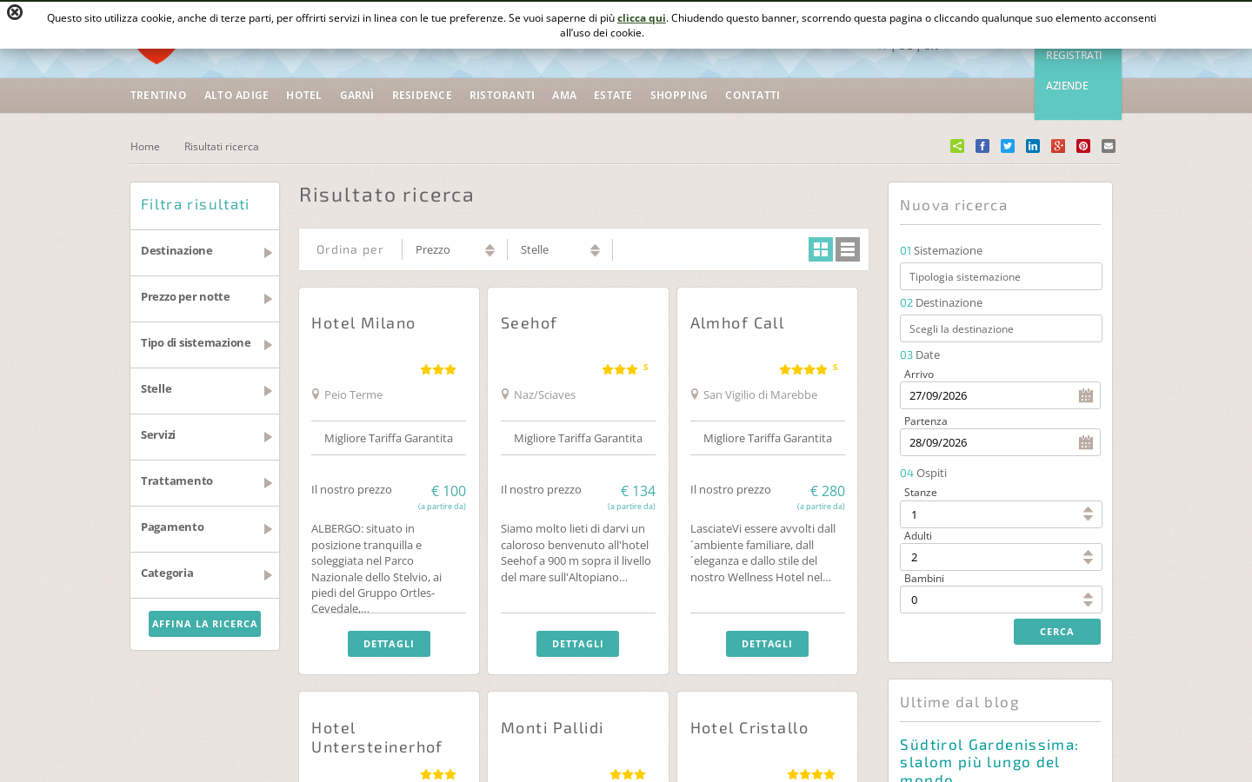1252x782 pixels.
Task: Go to the Contatti menu item
Action: tap(752, 96)
